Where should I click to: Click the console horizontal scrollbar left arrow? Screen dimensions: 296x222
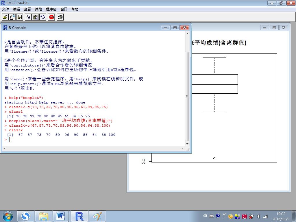click(5, 149)
